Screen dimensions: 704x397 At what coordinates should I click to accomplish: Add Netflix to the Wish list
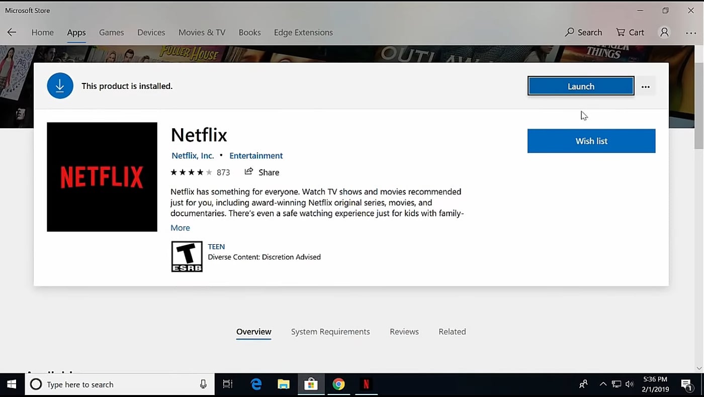591,141
